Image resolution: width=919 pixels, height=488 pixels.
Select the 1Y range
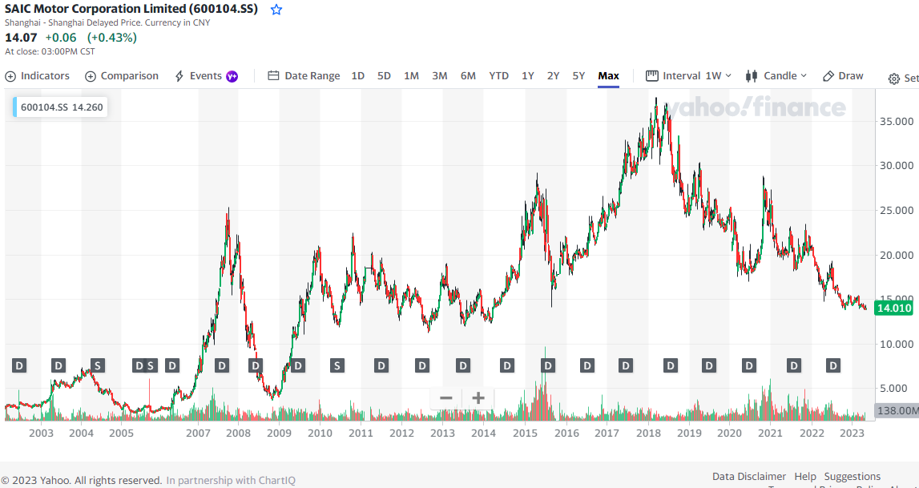pyautogui.click(x=528, y=75)
